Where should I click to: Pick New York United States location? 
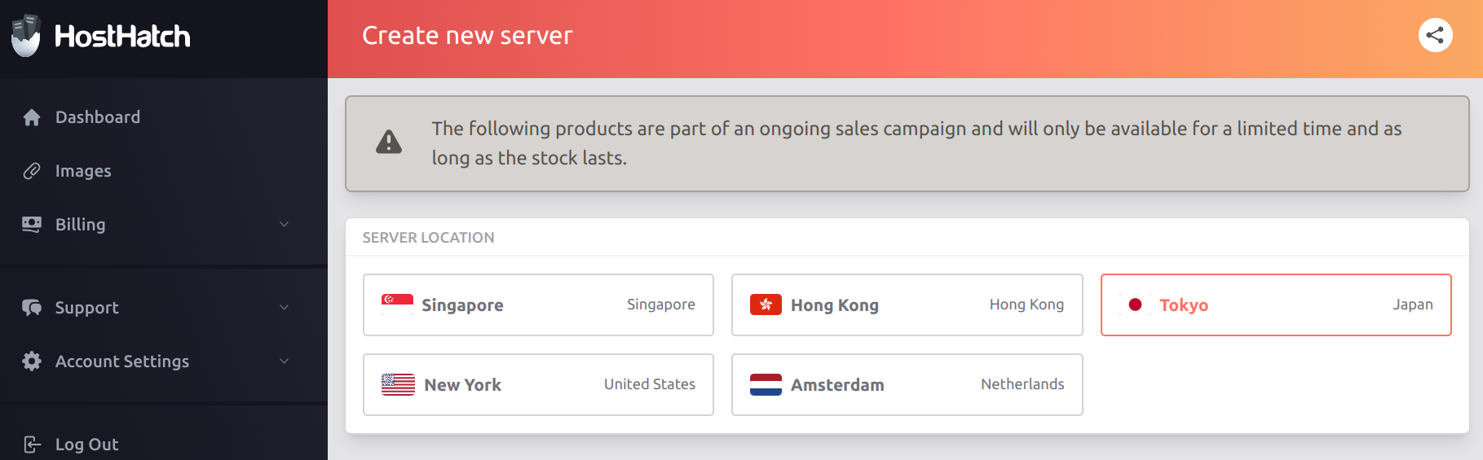click(538, 384)
